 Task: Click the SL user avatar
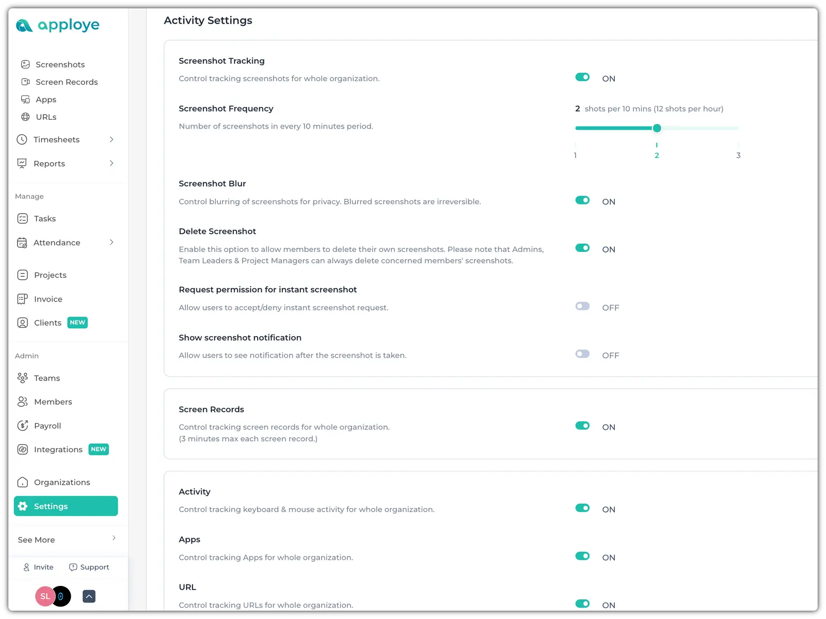[x=45, y=597]
